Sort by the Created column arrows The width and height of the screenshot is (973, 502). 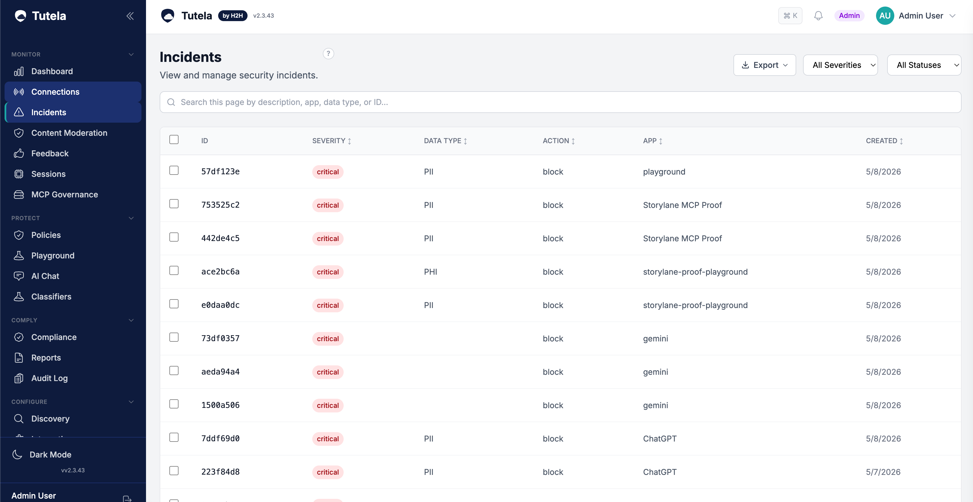tap(901, 141)
